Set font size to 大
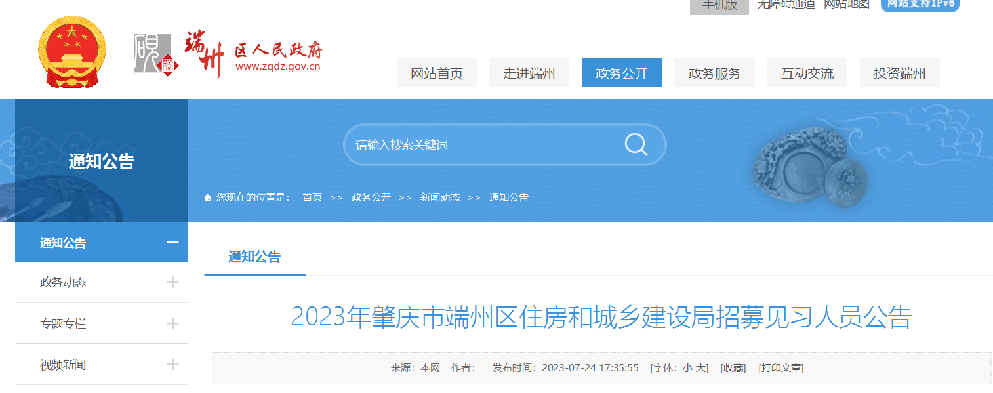993x393 pixels. [x=700, y=368]
